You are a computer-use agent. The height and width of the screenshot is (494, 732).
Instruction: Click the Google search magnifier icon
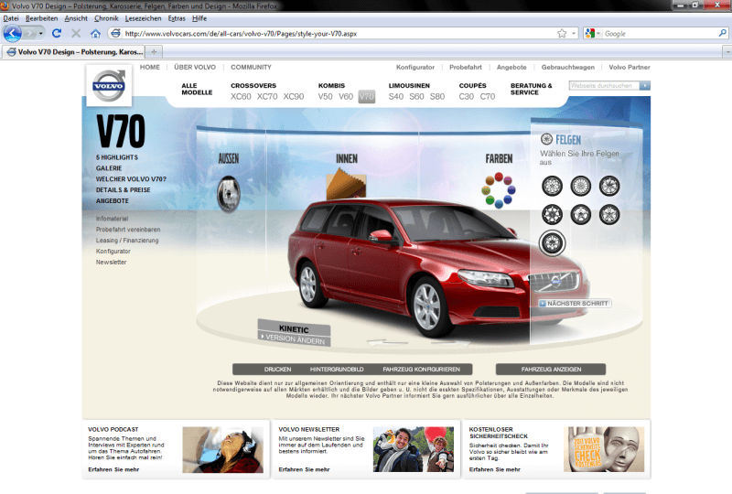[x=722, y=33]
